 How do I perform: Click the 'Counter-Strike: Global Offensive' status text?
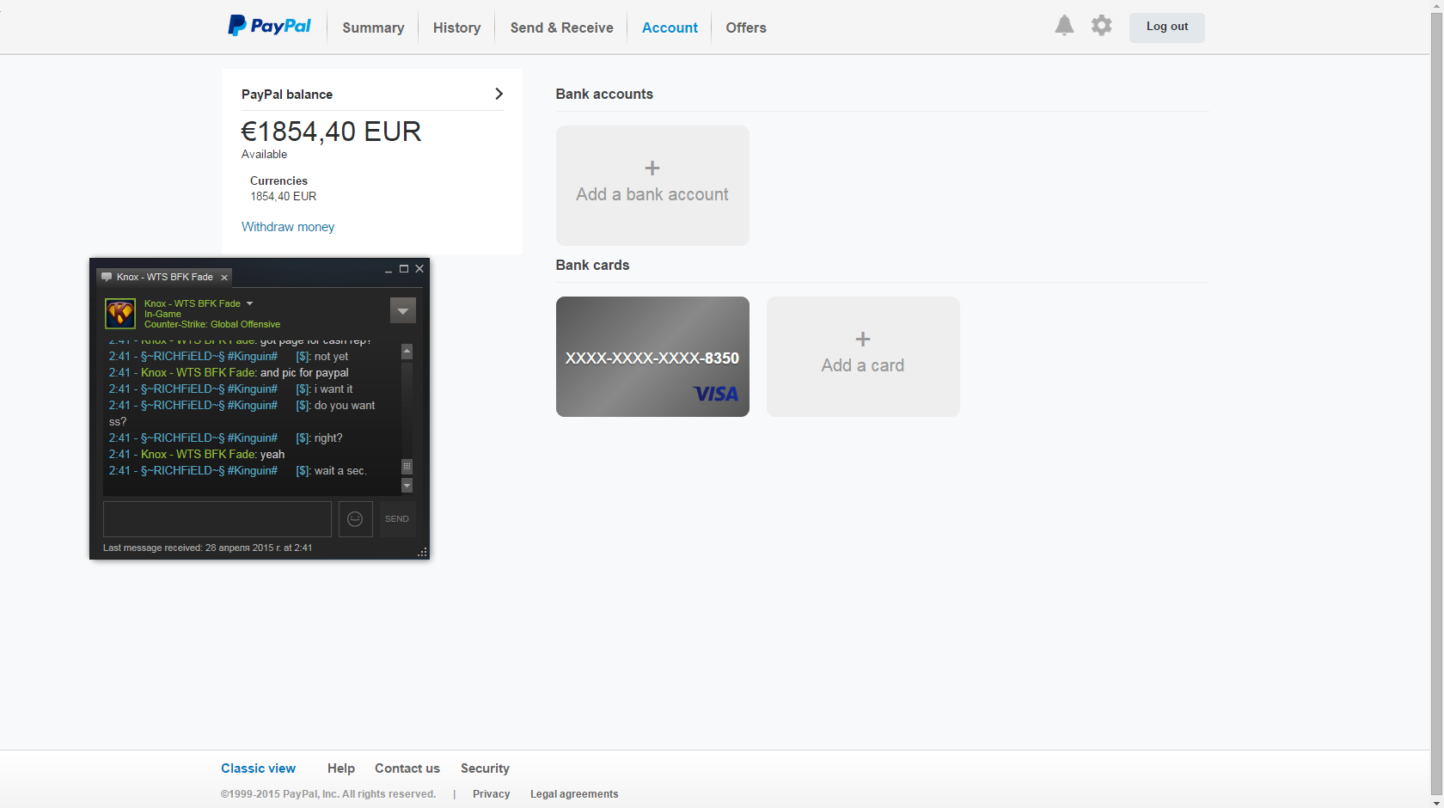[212, 324]
